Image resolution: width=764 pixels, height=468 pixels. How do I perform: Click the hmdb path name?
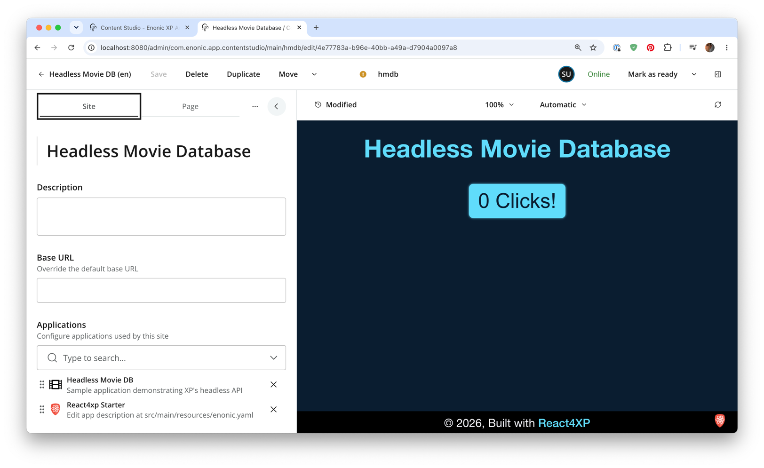pyautogui.click(x=388, y=74)
